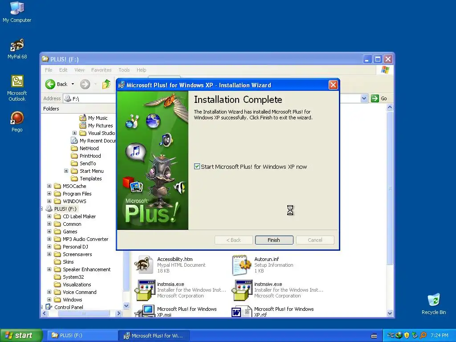Click the security shield tray icon
The width and height of the screenshot is (456, 342).
tap(407, 335)
